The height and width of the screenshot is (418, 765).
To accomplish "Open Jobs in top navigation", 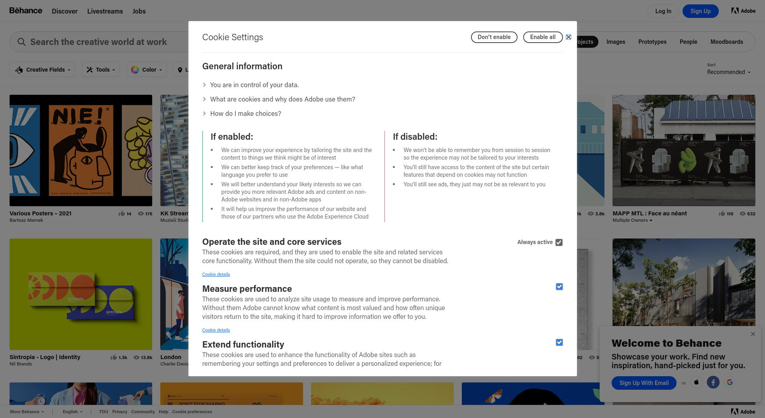I will pyautogui.click(x=139, y=11).
